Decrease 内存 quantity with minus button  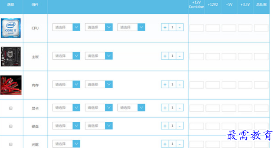click(180, 85)
